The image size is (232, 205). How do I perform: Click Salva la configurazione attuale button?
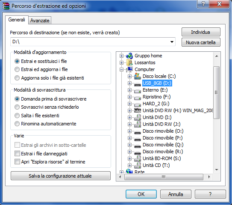61,176
